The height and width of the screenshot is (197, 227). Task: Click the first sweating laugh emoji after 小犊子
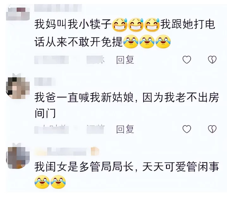coord(120,25)
